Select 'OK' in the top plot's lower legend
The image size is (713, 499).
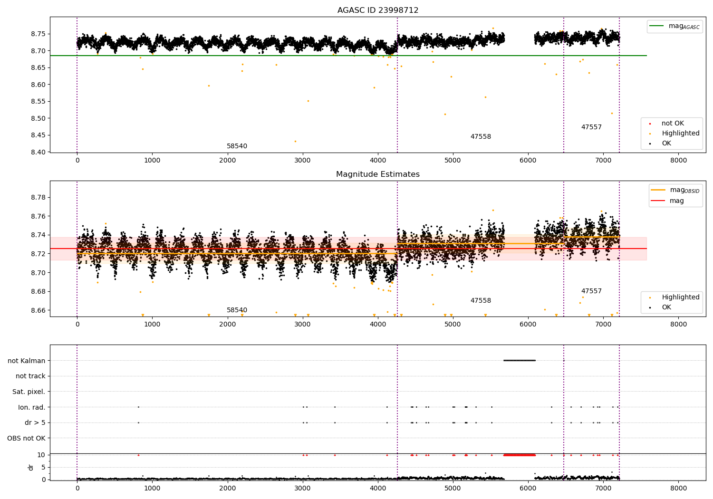pyautogui.click(x=666, y=144)
